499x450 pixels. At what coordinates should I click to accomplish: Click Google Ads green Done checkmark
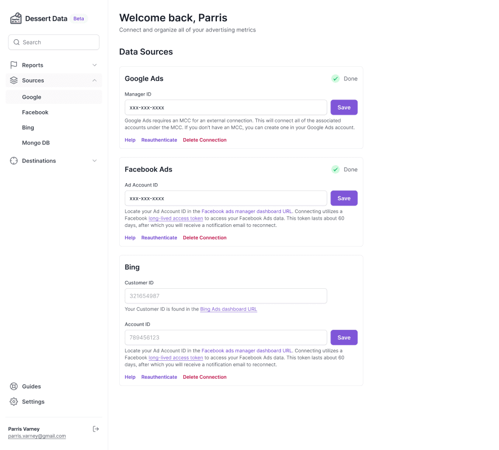335,79
